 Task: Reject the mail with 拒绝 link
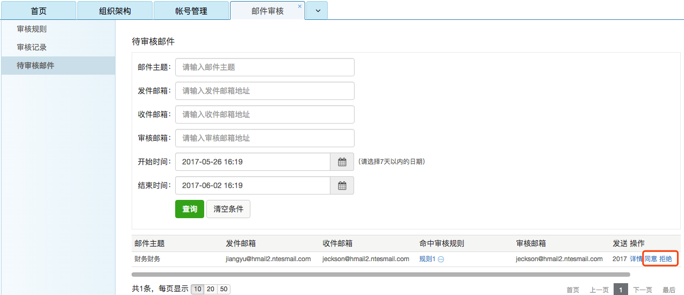click(666, 259)
